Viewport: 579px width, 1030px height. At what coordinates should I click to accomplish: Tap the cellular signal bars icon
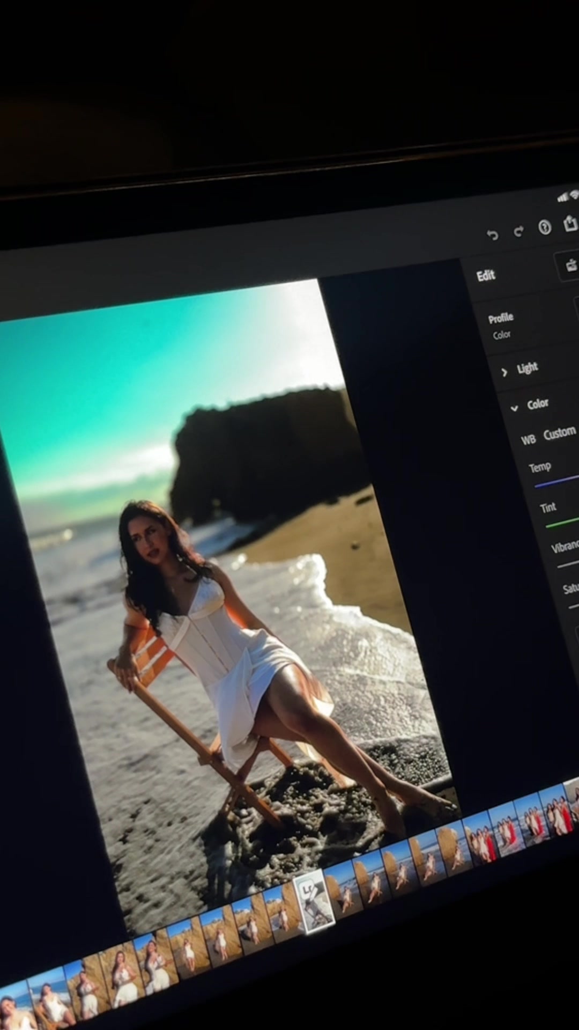(562, 198)
